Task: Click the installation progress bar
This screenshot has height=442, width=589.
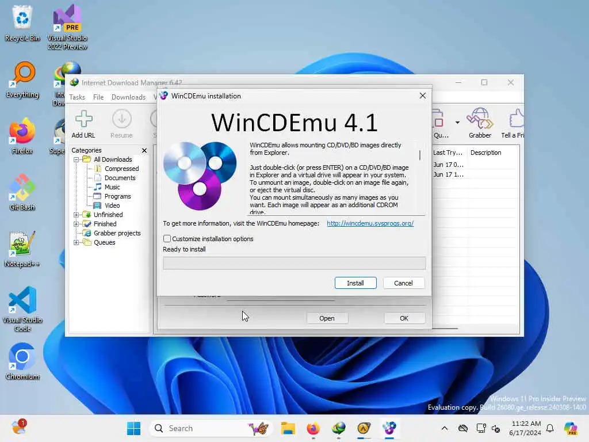Action: point(294,263)
